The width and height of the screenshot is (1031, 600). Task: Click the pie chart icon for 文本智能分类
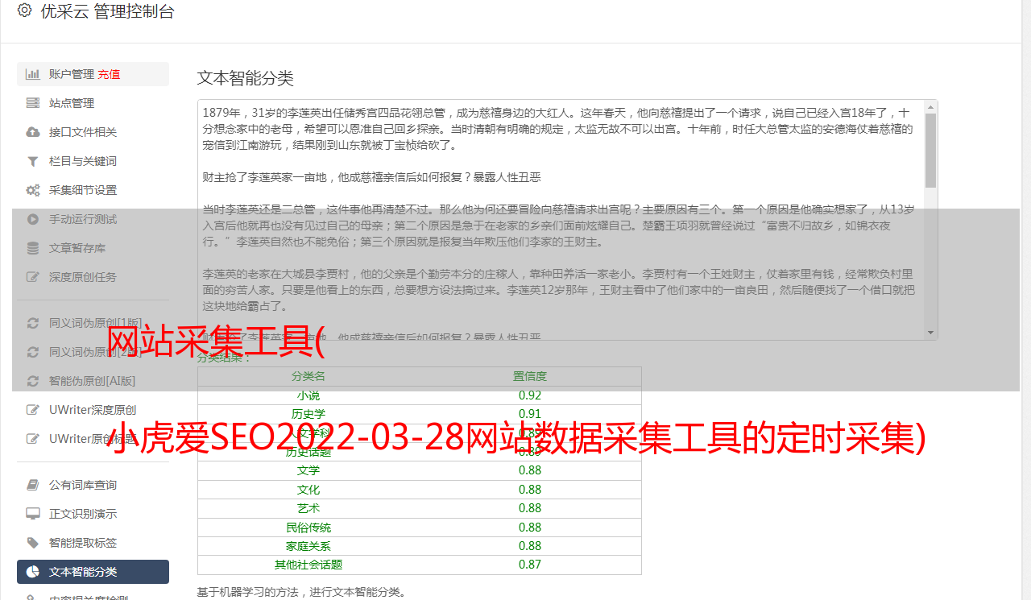[x=33, y=572]
